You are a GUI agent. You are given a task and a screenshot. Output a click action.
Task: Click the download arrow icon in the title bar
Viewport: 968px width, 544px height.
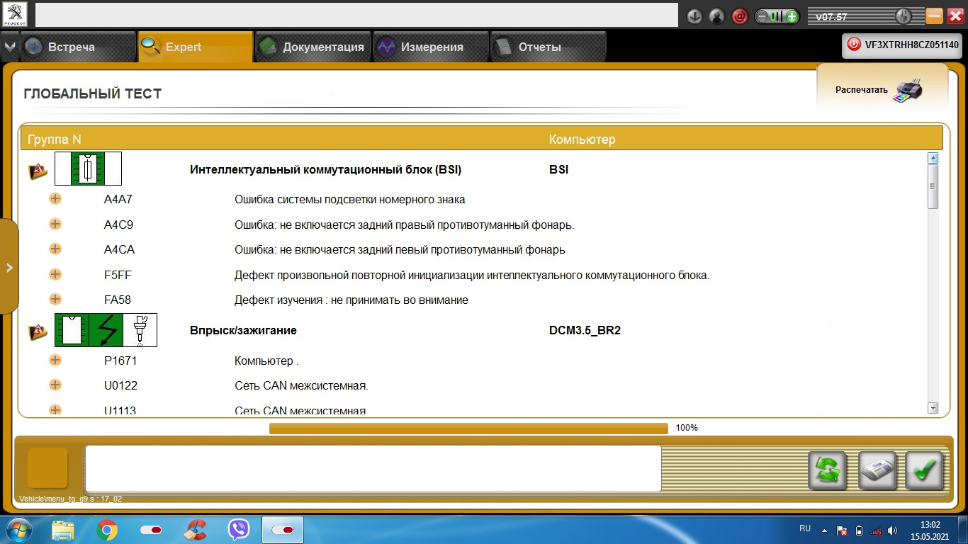click(694, 16)
